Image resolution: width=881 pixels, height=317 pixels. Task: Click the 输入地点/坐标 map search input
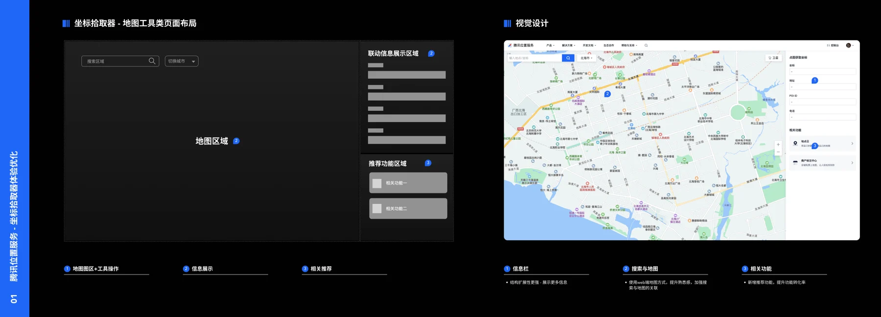click(534, 58)
